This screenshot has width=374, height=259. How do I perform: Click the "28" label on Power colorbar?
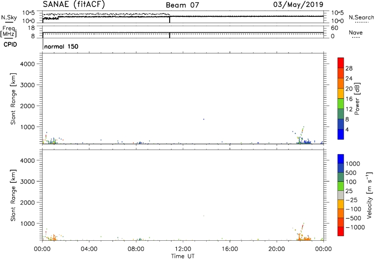[x=349, y=68]
